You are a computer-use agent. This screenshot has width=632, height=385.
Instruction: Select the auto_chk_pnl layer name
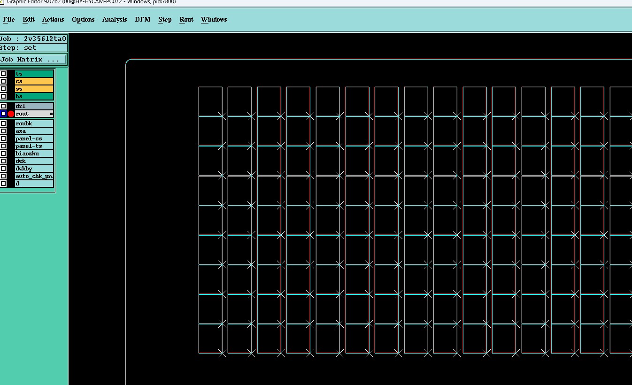[34, 176]
